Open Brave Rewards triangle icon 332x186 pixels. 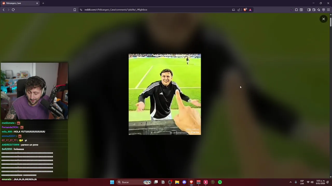click(x=250, y=10)
